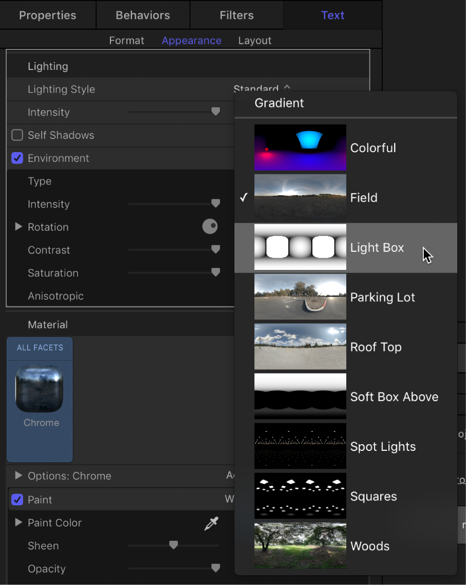The image size is (466, 585).
Task: Choose the Roof Top environment
Action: click(x=300, y=346)
